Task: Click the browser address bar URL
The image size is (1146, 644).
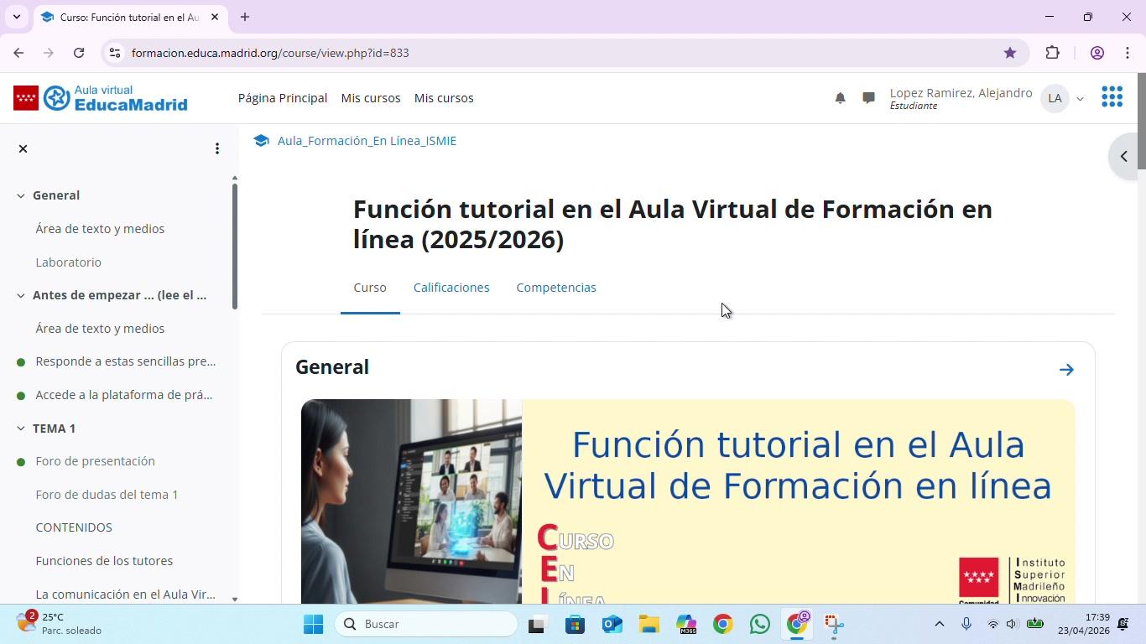Action: coord(270,53)
